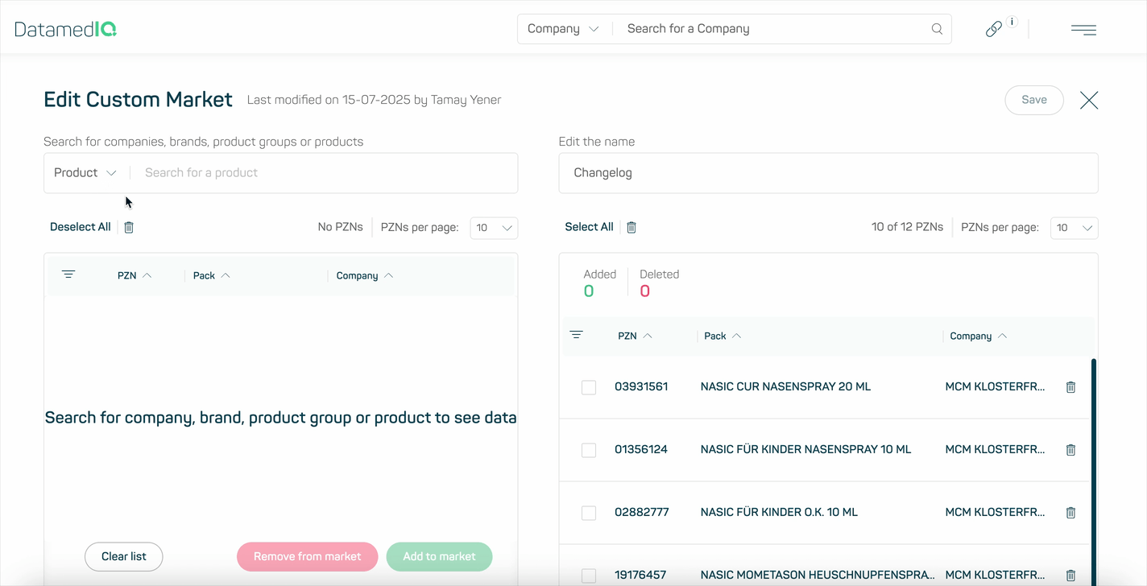Open the hamburger menu at top right
The height and width of the screenshot is (586, 1147).
1083,29
